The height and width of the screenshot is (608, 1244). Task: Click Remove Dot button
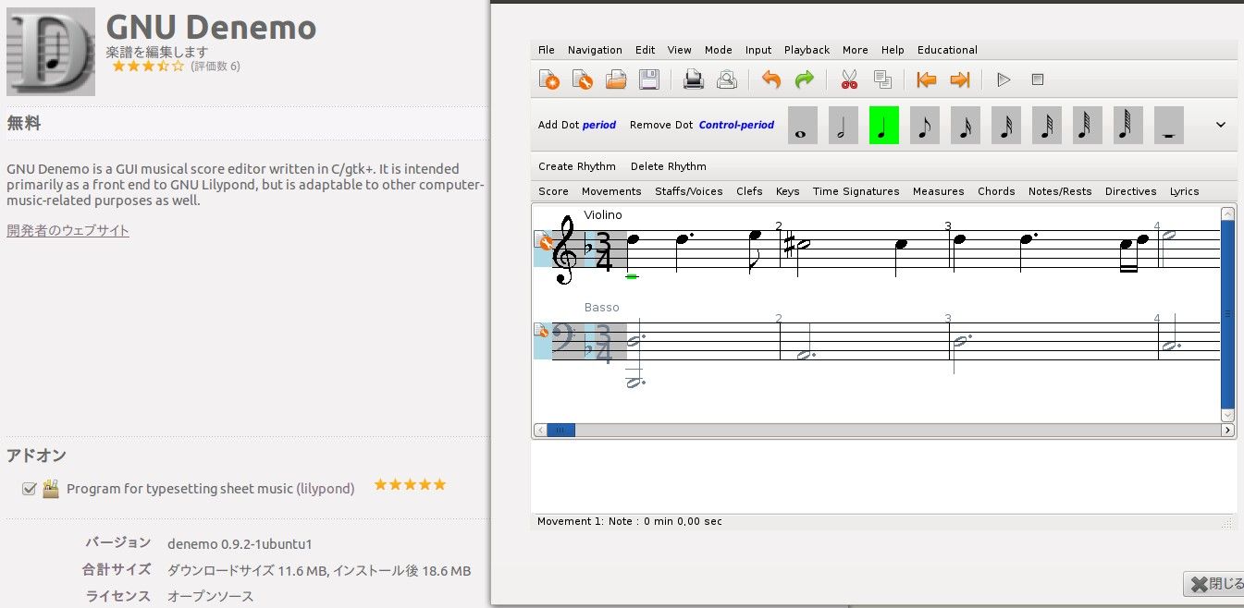click(x=702, y=125)
